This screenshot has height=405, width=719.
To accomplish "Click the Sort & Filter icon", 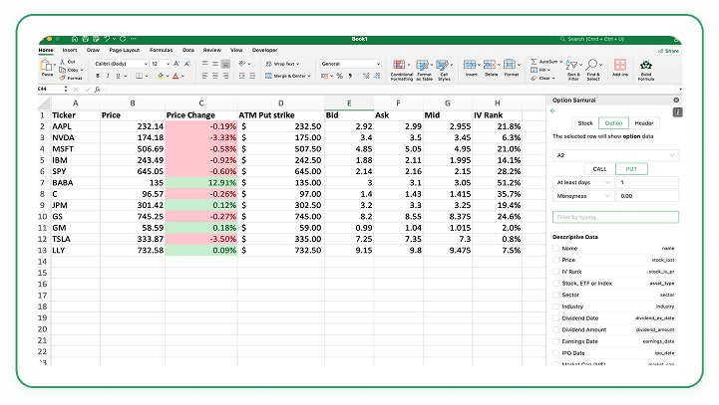I will point(571,65).
